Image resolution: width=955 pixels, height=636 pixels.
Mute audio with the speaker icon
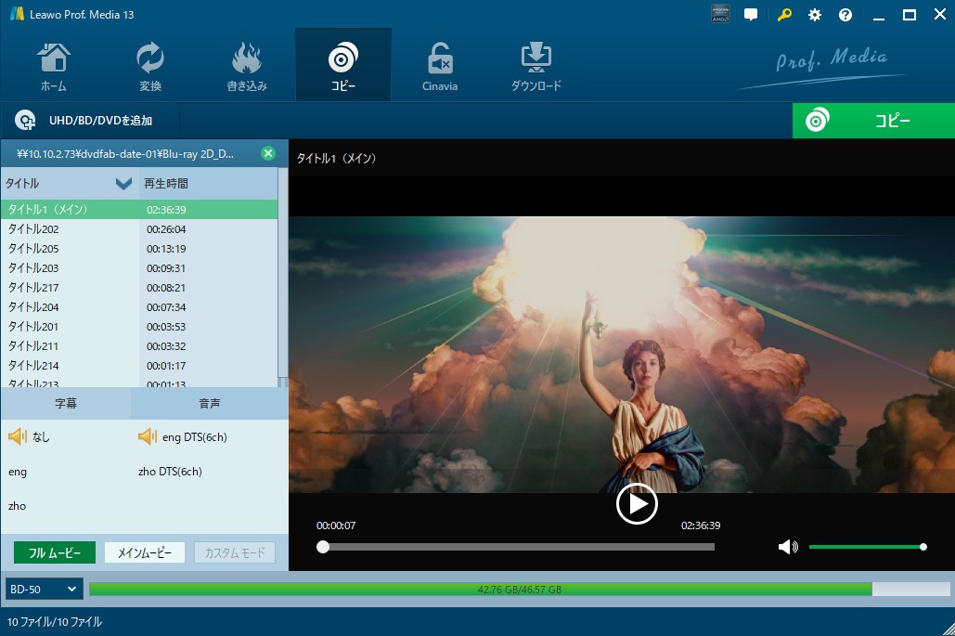788,547
